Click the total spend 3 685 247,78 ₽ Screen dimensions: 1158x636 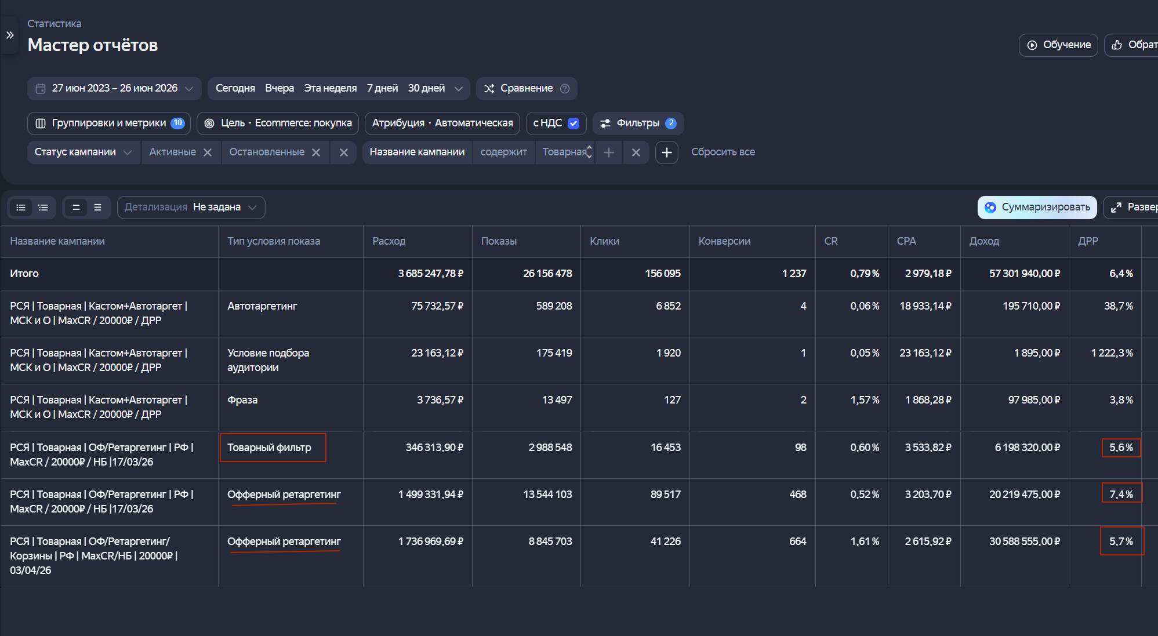point(430,274)
